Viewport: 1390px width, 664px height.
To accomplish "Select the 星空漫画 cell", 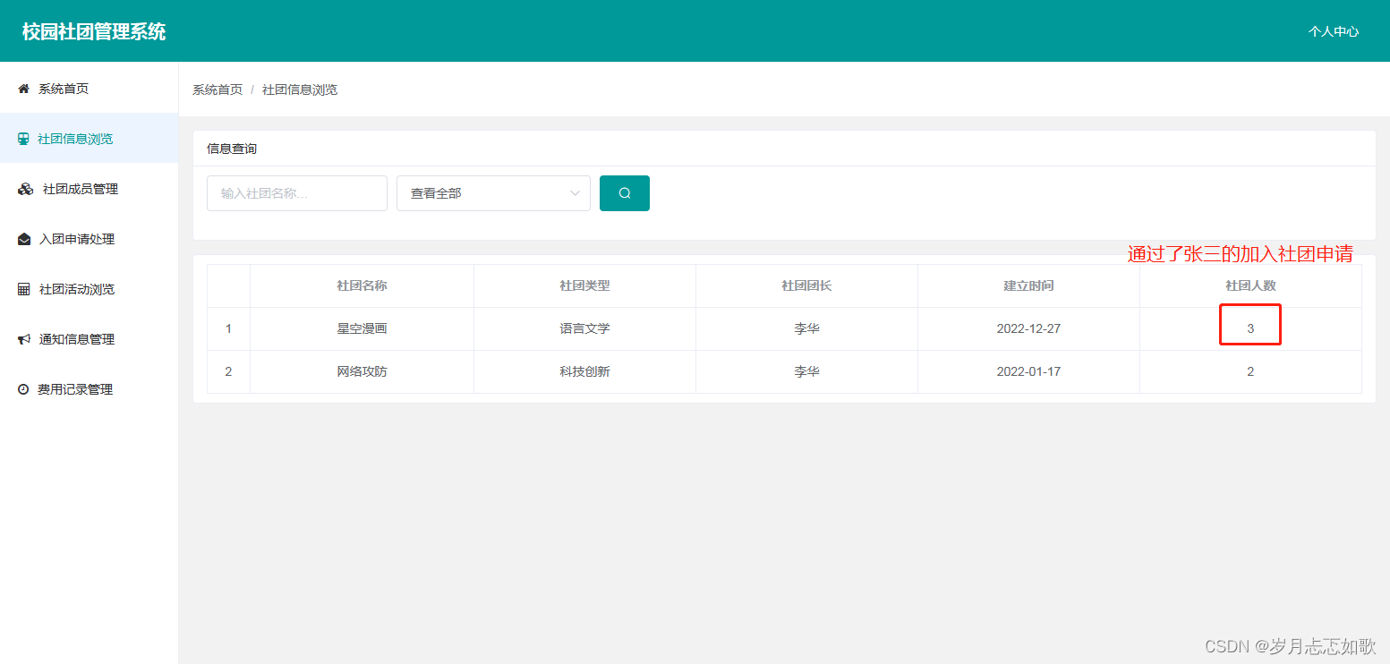I will 362,328.
